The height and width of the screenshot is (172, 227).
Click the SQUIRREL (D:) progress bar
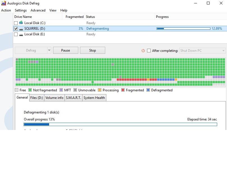(x=184, y=29)
